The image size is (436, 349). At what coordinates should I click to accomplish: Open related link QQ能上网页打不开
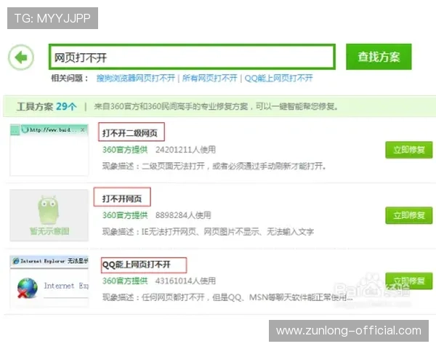[x=278, y=79]
